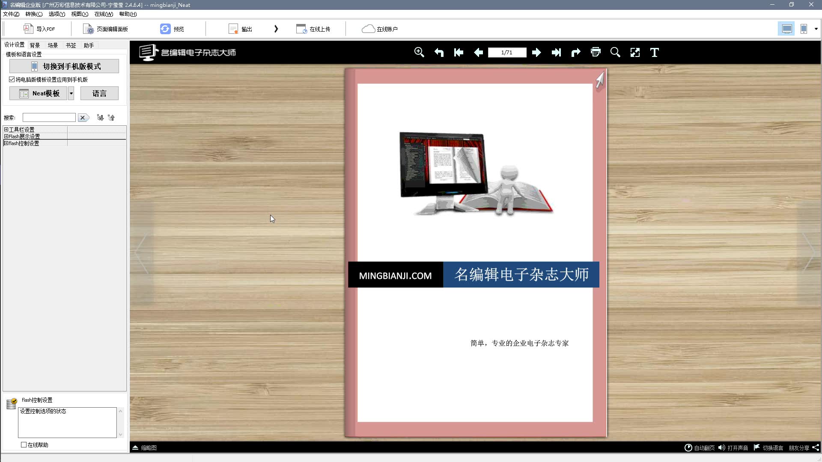This screenshot has height=462, width=822.
Task: Open the search icon in the flipbook toolbar
Action: (615, 52)
